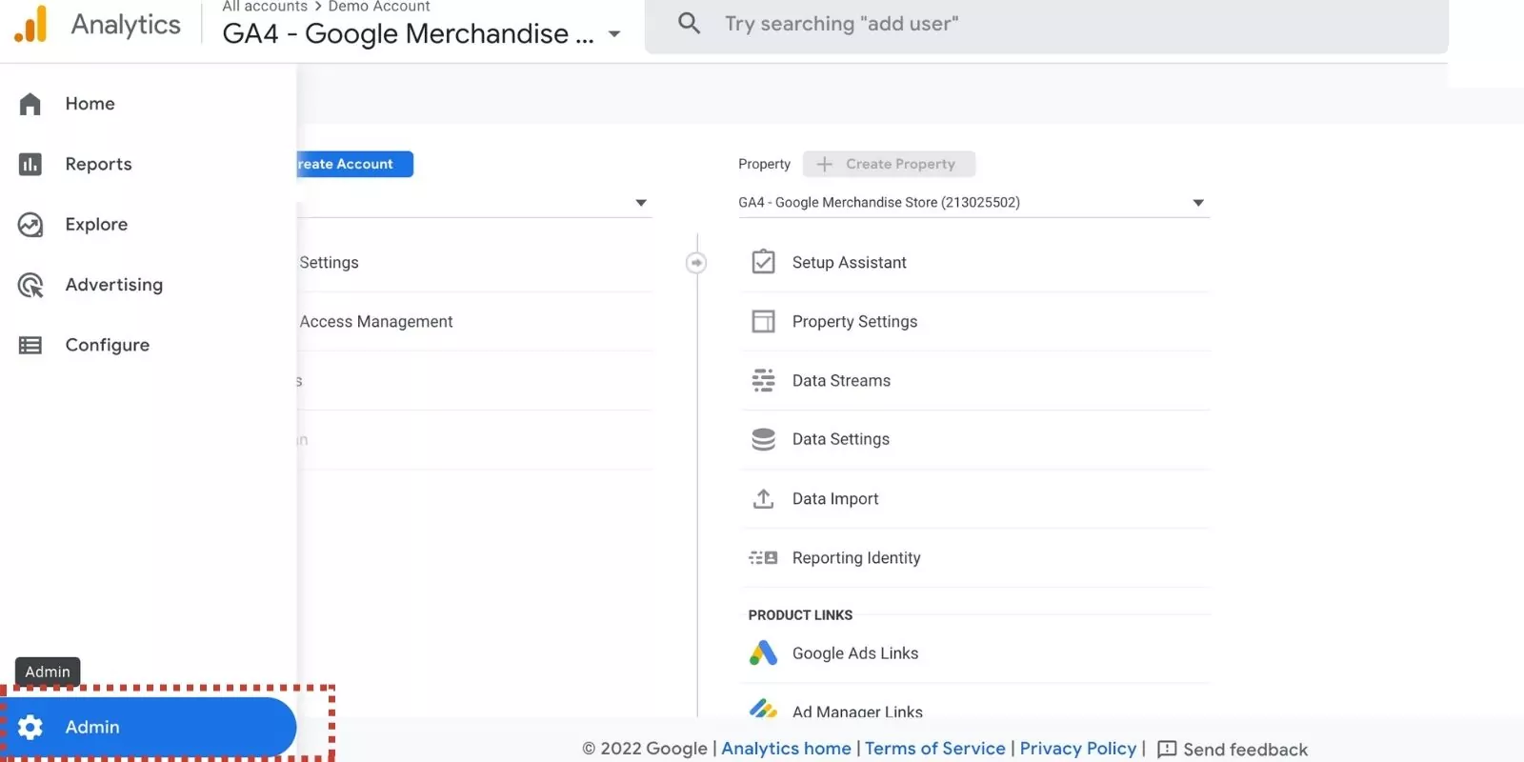
Task: Open Property Settings
Action: pyautogui.click(x=854, y=322)
